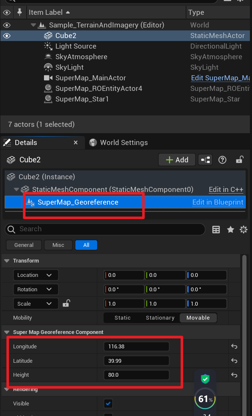
Task: Click Edit in Blueprint link
Action: click(218, 202)
